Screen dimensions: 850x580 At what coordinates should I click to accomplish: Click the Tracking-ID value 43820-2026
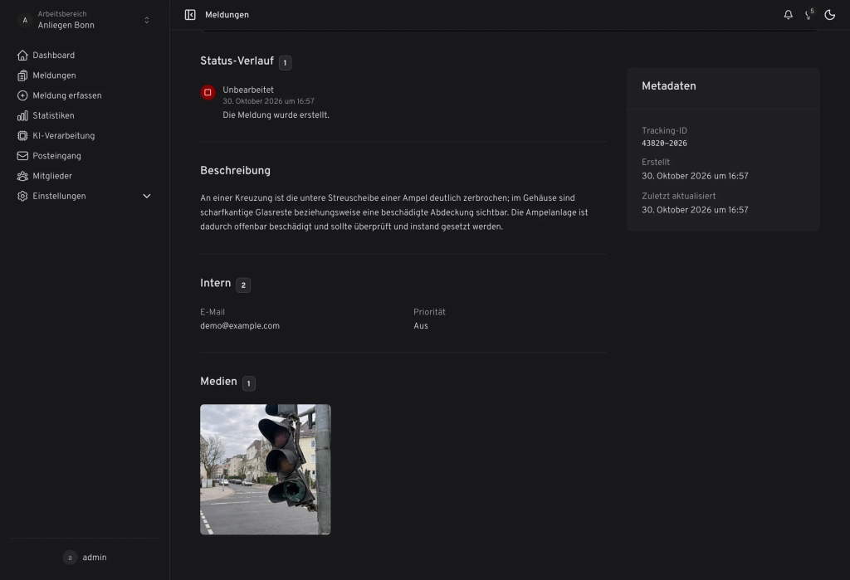click(664, 143)
